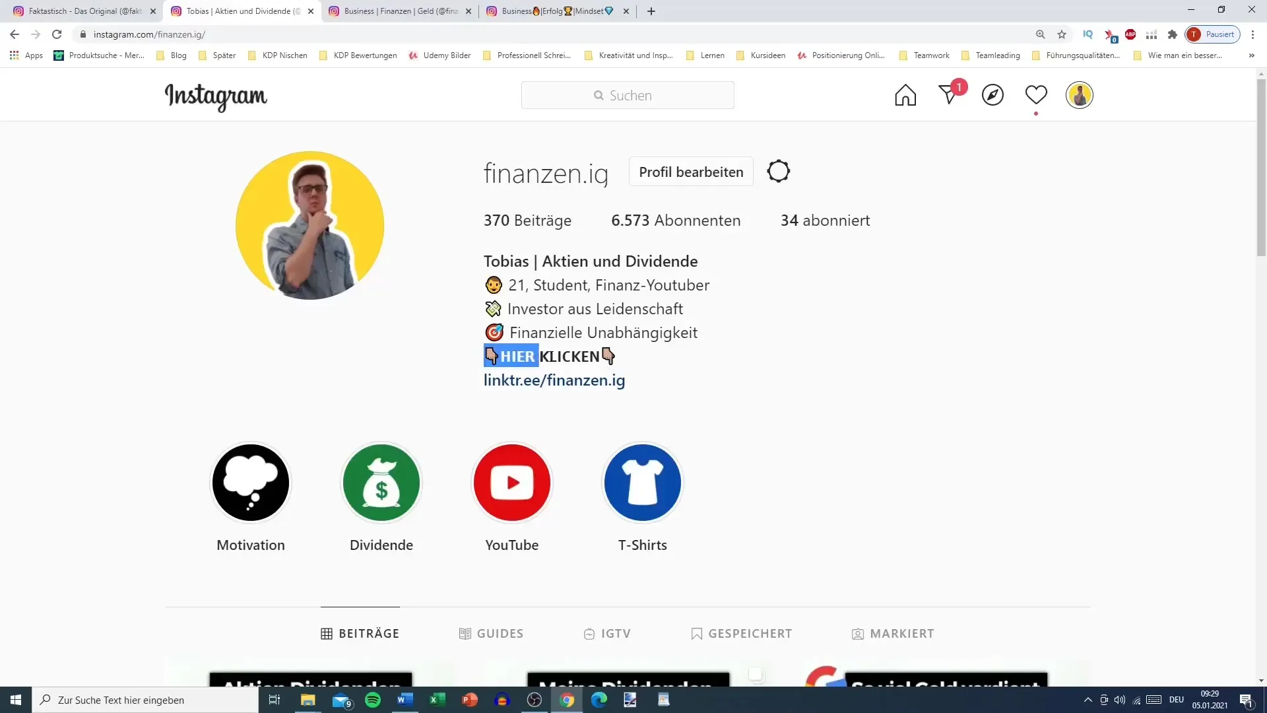Bookmark this page with star icon
The width and height of the screenshot is (1267, 713).
[1062, 34]
